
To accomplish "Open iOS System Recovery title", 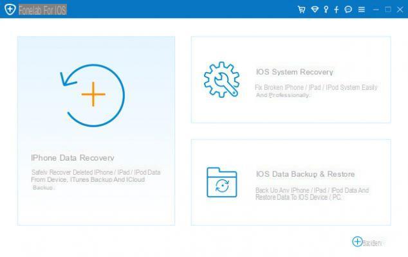I will (x=295, y=72).
